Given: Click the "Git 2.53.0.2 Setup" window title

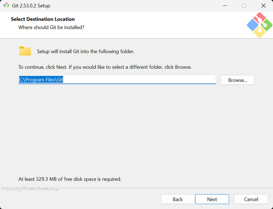Looking at the screenshot, I should (x=31, y=6).
